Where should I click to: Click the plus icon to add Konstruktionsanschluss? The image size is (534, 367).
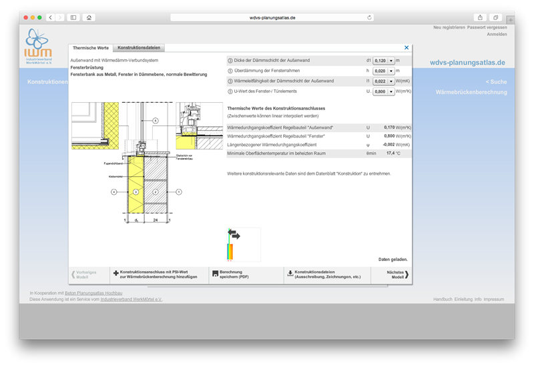point(116,274)
